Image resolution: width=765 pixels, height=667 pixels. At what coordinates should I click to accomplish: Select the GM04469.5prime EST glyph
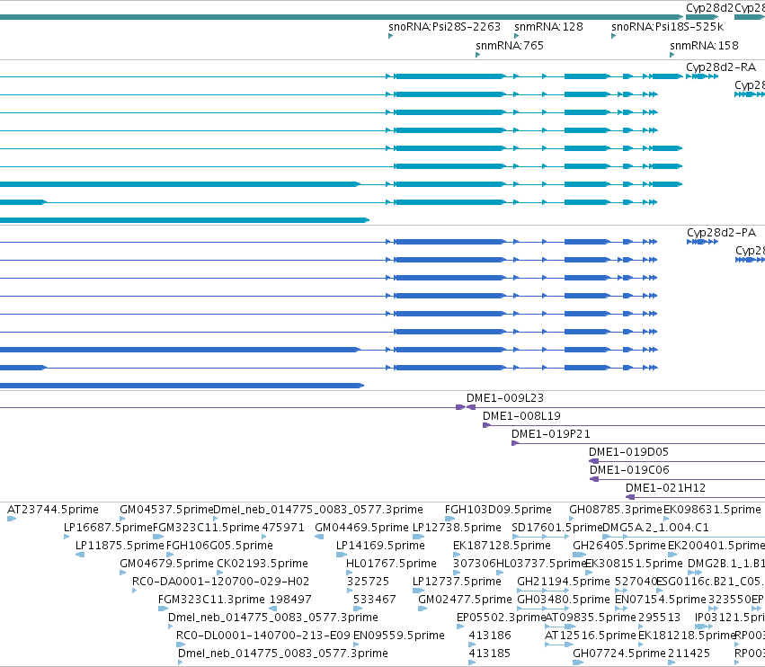pyautogui.click(x=319, y=537)
